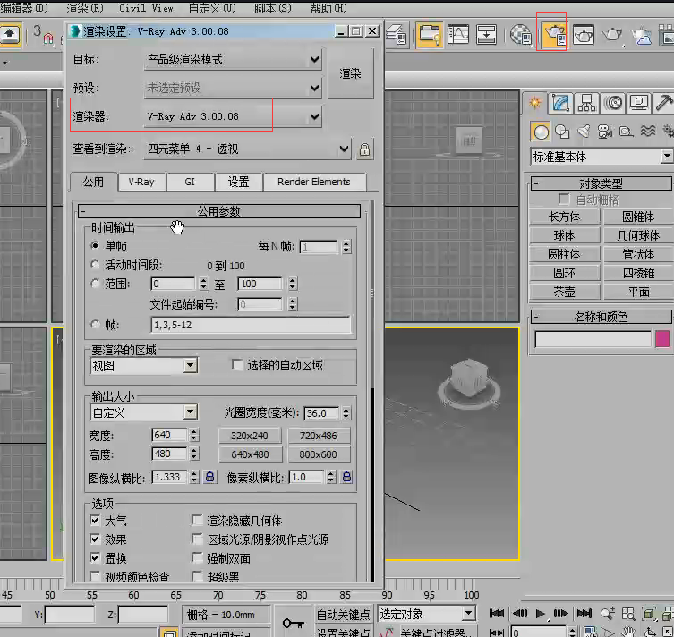Image resolution: width=674 pixels, height=637 pixels.
Task: Enable 渲染隐藏几何体 checkbox
Action: 197,520
